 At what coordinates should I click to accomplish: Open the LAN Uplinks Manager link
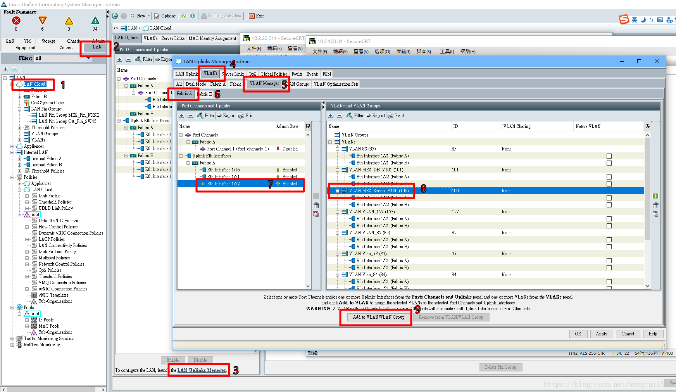[x=202, y=370]
